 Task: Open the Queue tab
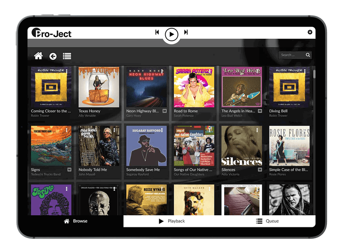[267, 221]
